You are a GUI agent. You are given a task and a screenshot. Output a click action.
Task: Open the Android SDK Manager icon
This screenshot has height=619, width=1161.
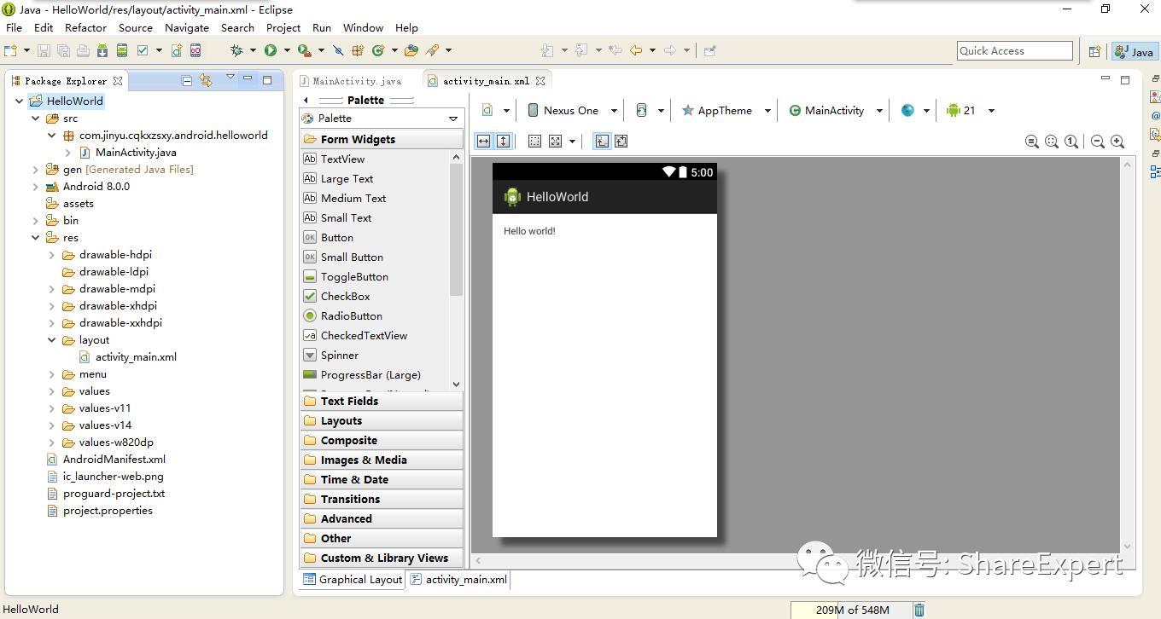102,51
